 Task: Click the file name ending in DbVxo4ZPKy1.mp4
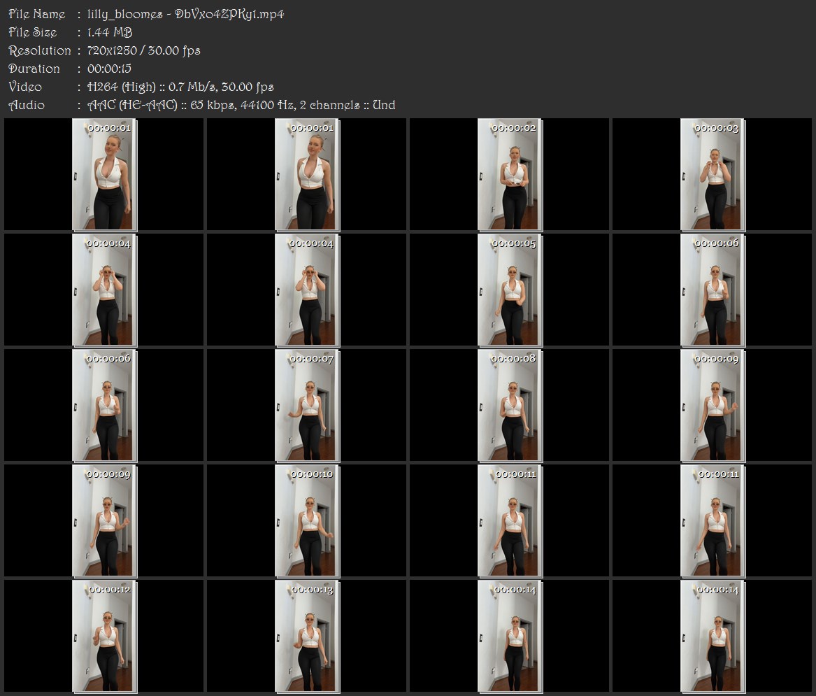[186, 14]
